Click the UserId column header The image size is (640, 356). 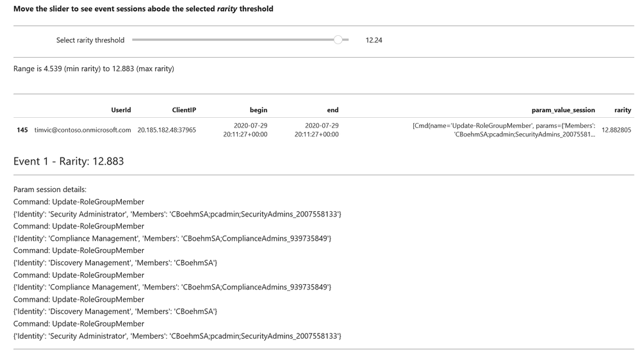[121, 109]
